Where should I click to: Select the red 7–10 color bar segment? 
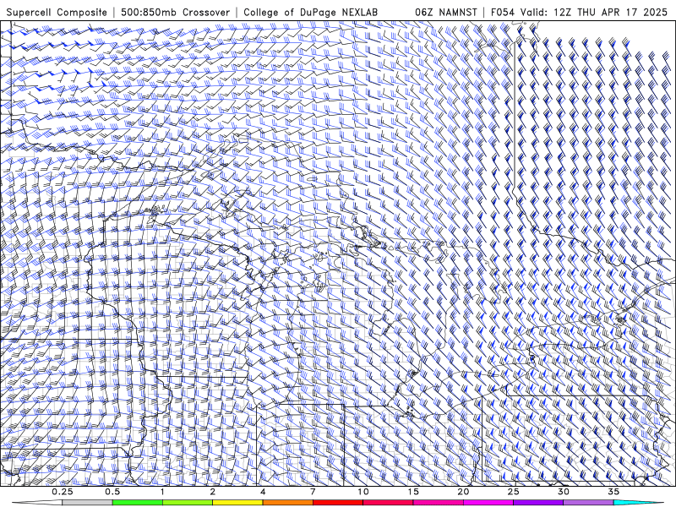coord(338,503)
